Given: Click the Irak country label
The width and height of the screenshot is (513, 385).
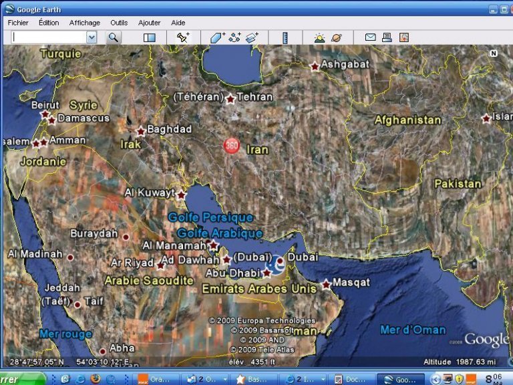Looking at the screenshot, I should [x=130, y=144].
